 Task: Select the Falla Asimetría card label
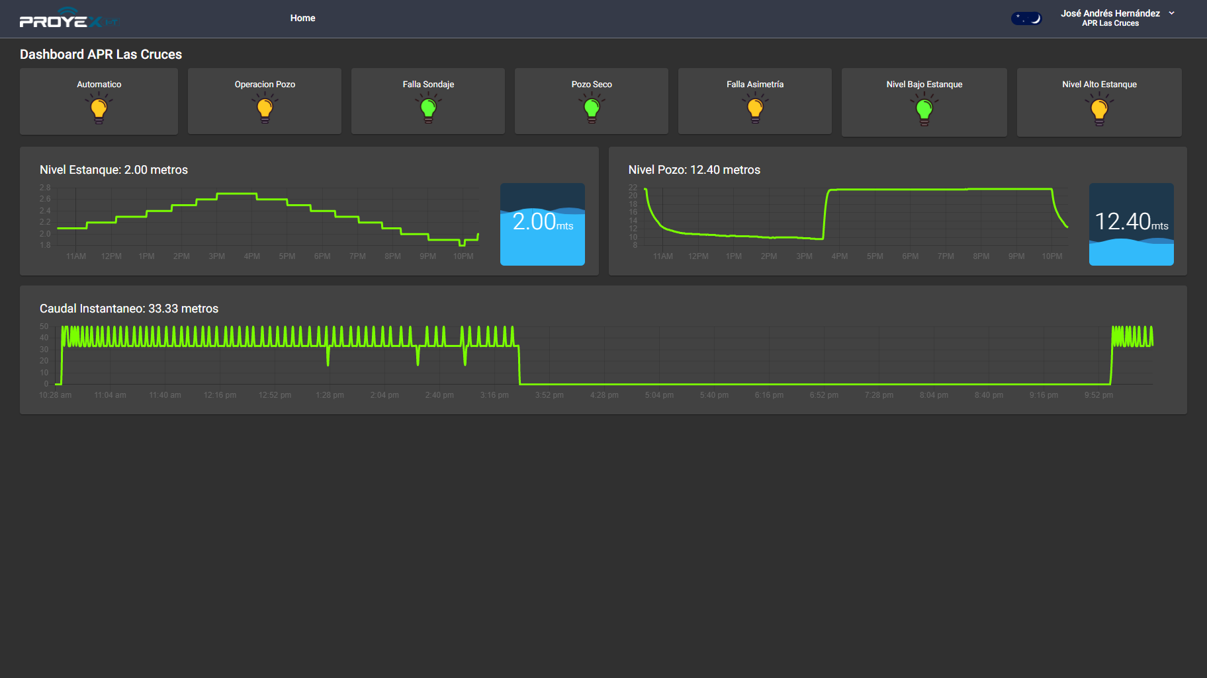pyautogui.click(x=755, y=84)
